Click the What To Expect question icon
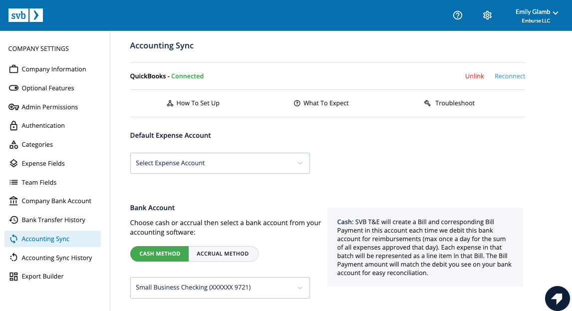This screenshot has width=572, height=311. tap(297, 103)
